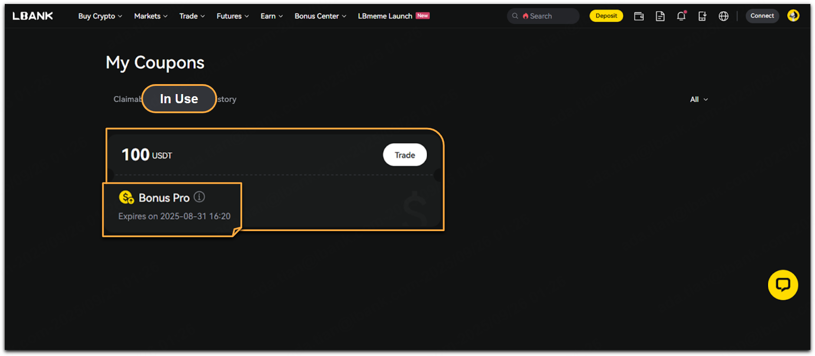
Task: Click the Connect button
Action: (x=762, y=16)
